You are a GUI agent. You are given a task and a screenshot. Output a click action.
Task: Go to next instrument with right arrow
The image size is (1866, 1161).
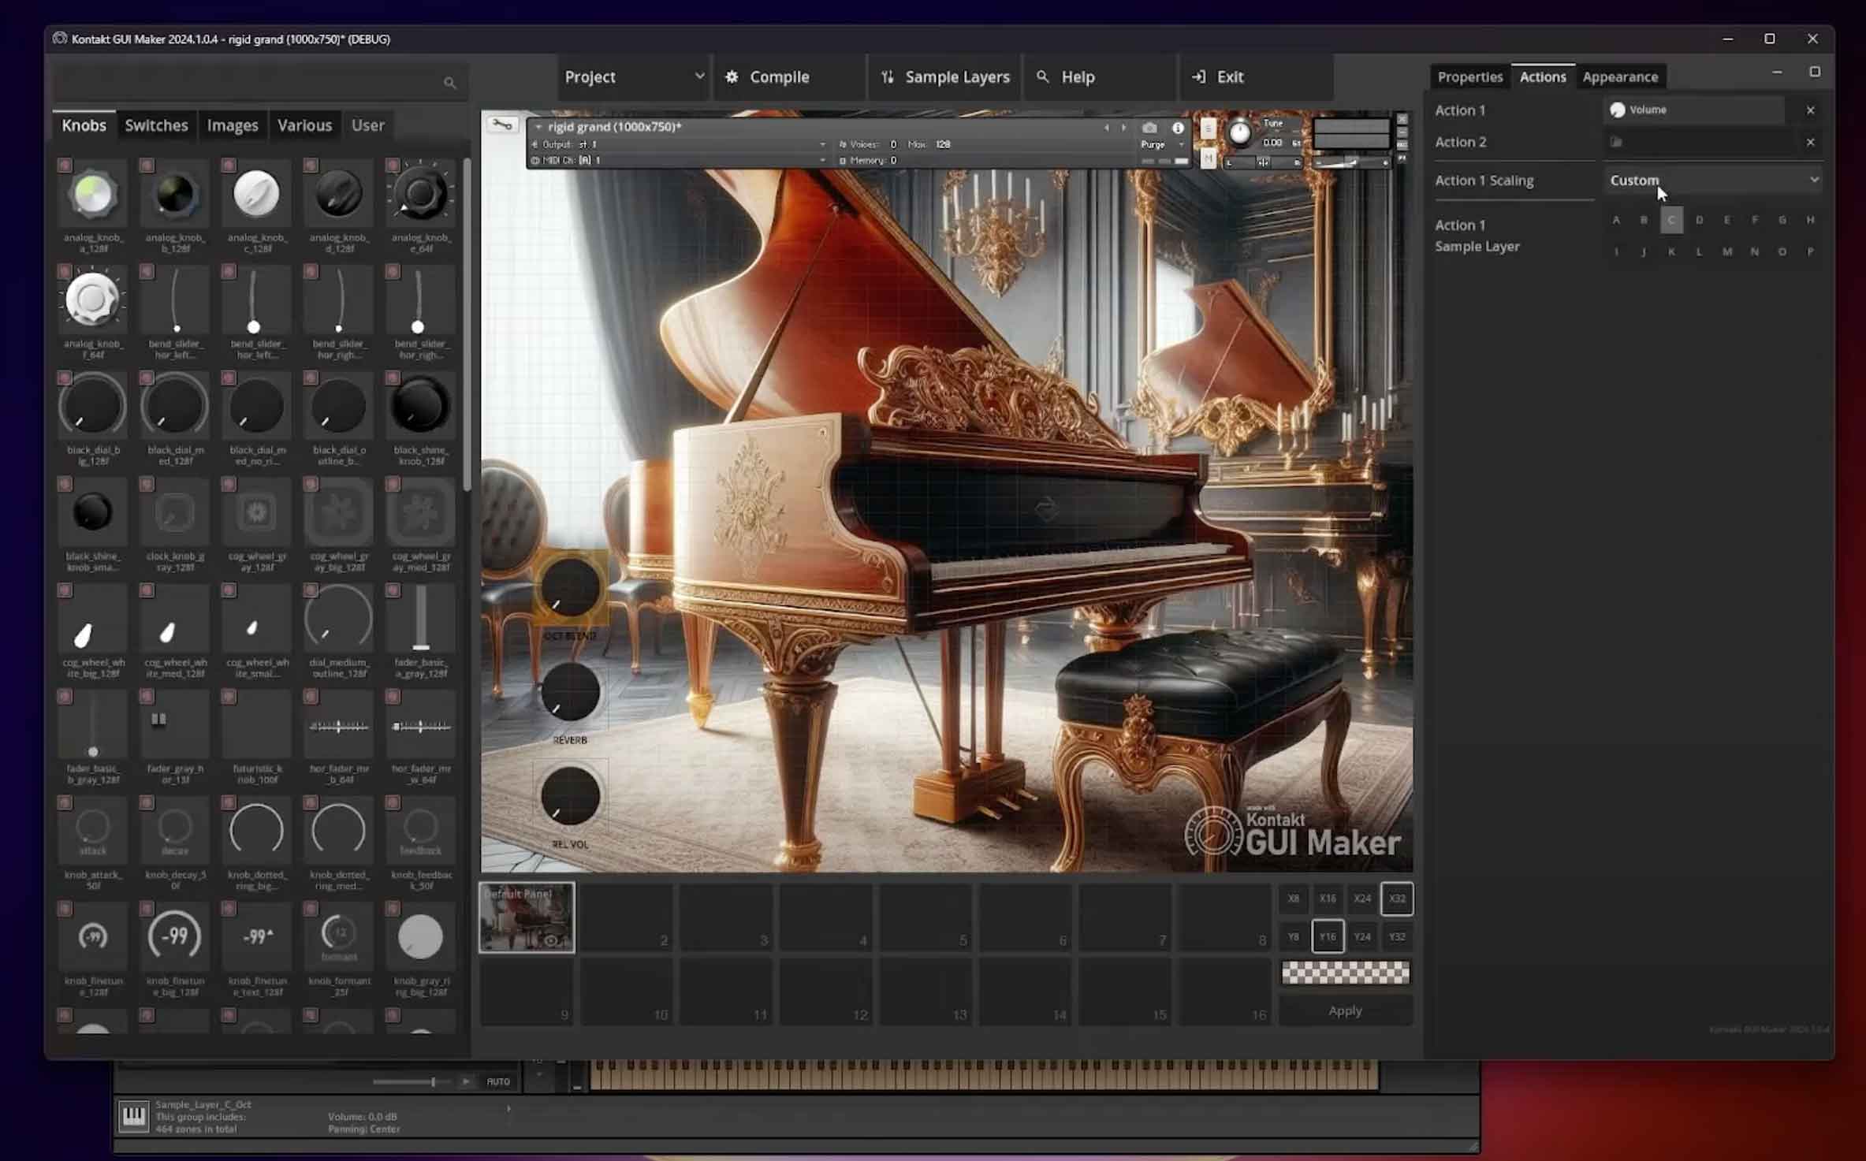click(x=1123, y=128)
